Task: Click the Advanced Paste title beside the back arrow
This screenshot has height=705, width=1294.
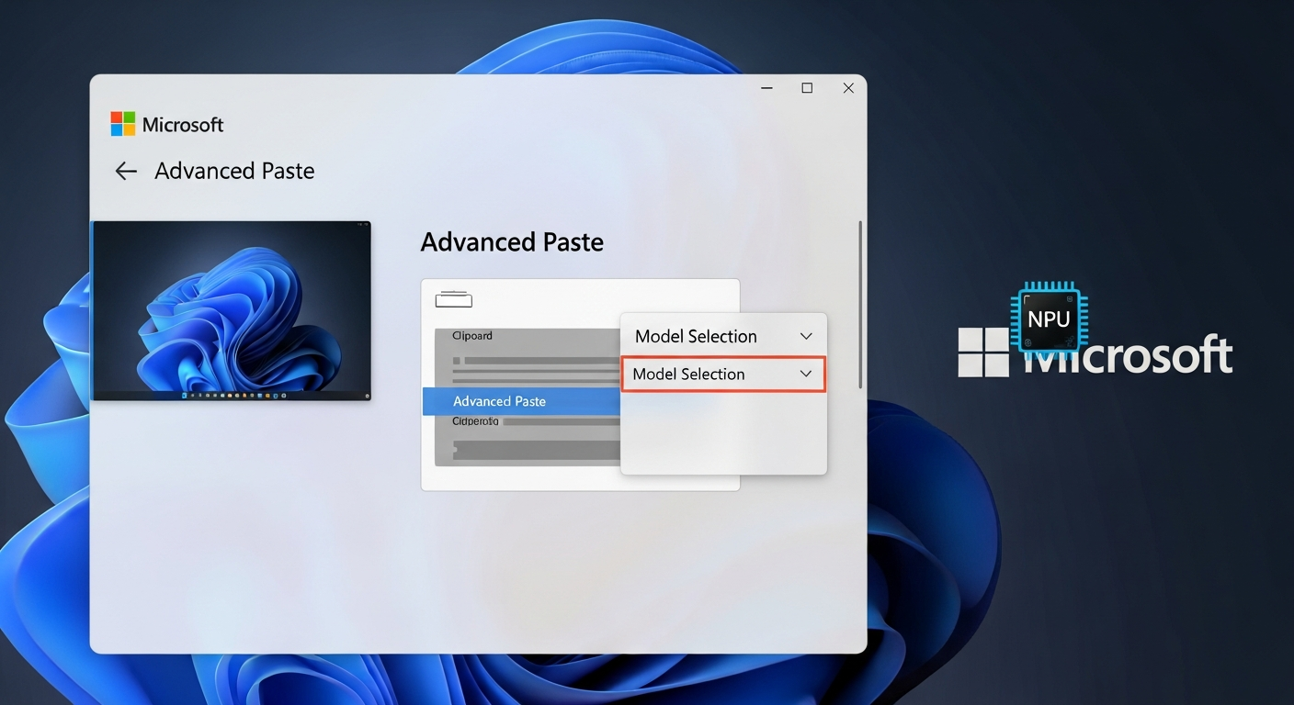Action: (x=234, y=171)
